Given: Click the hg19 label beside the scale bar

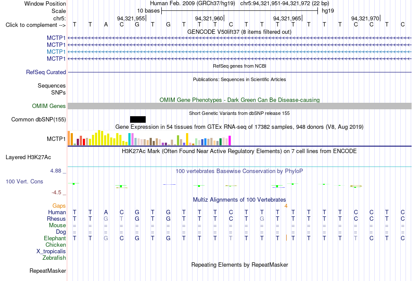Looking at the screenshot, I should (x=328, y=11).
